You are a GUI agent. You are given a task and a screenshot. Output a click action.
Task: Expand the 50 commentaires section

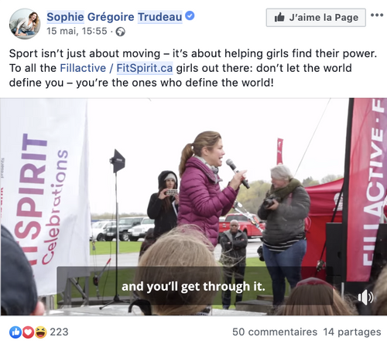pyautogui.click(x=275, y=332)
